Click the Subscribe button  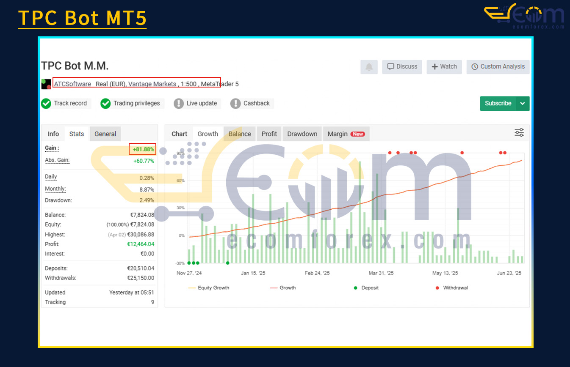pyautogui.click(x=498, y=104)
